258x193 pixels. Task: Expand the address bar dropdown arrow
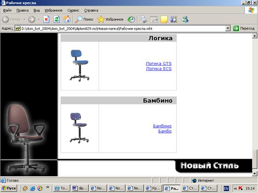[x=228, y=28]
